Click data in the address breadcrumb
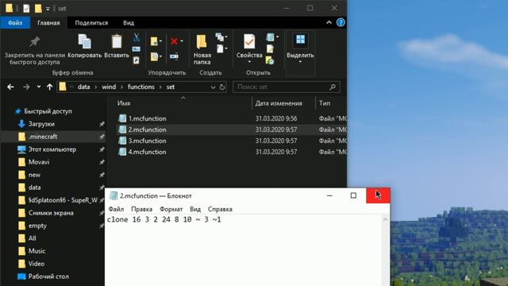Viewport: 508px width, 286px height. [83, 87]
